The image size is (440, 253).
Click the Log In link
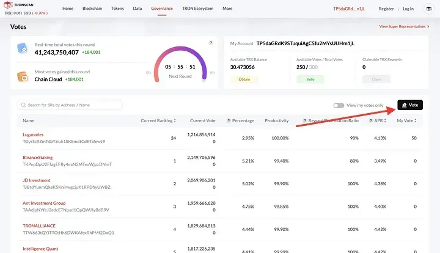coord(408,9)
